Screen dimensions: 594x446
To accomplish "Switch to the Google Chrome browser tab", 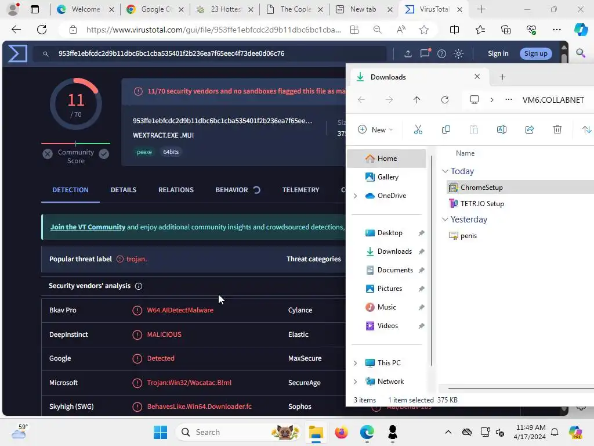I will (x=155, y=9).
